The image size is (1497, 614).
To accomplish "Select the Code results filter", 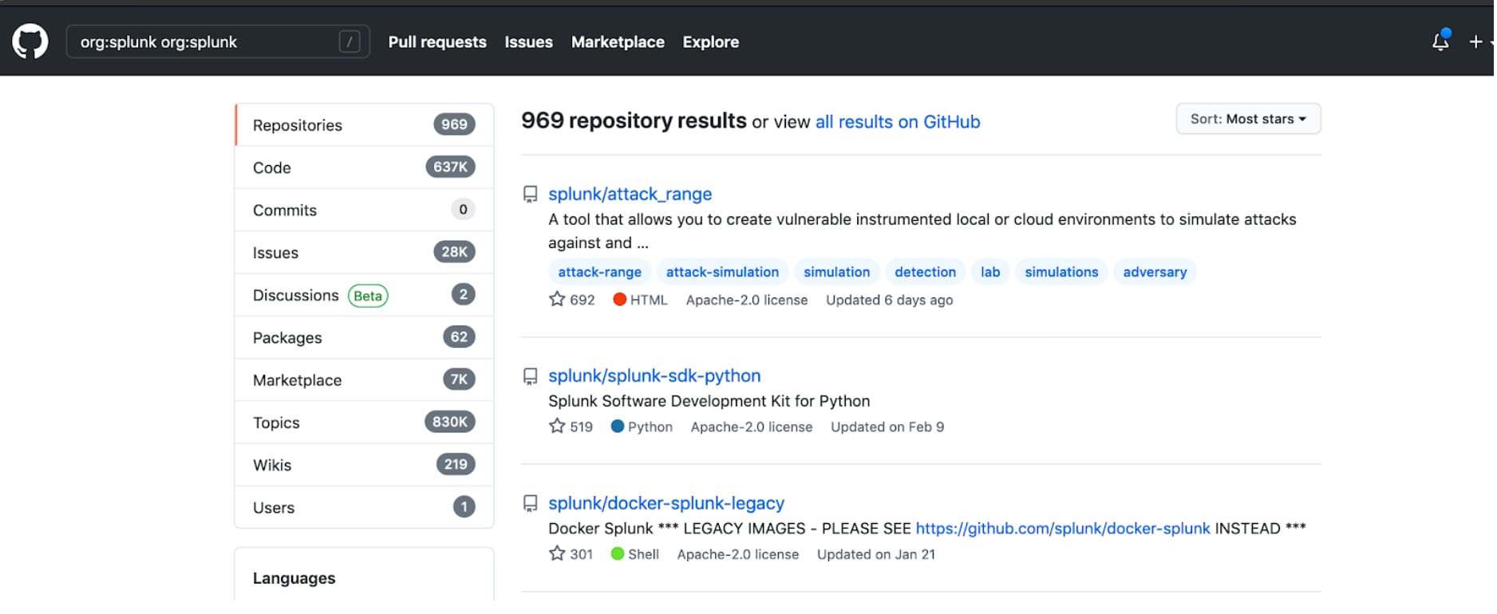I will click(x=364, y=167).
